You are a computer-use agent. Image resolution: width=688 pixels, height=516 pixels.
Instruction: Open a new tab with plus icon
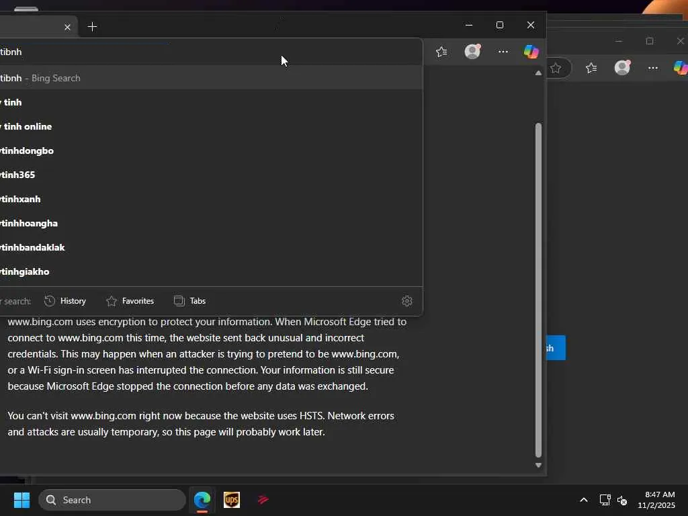[92, 27]
